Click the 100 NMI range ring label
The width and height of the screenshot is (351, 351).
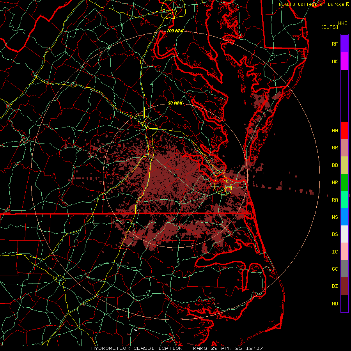tap(175, 31)
